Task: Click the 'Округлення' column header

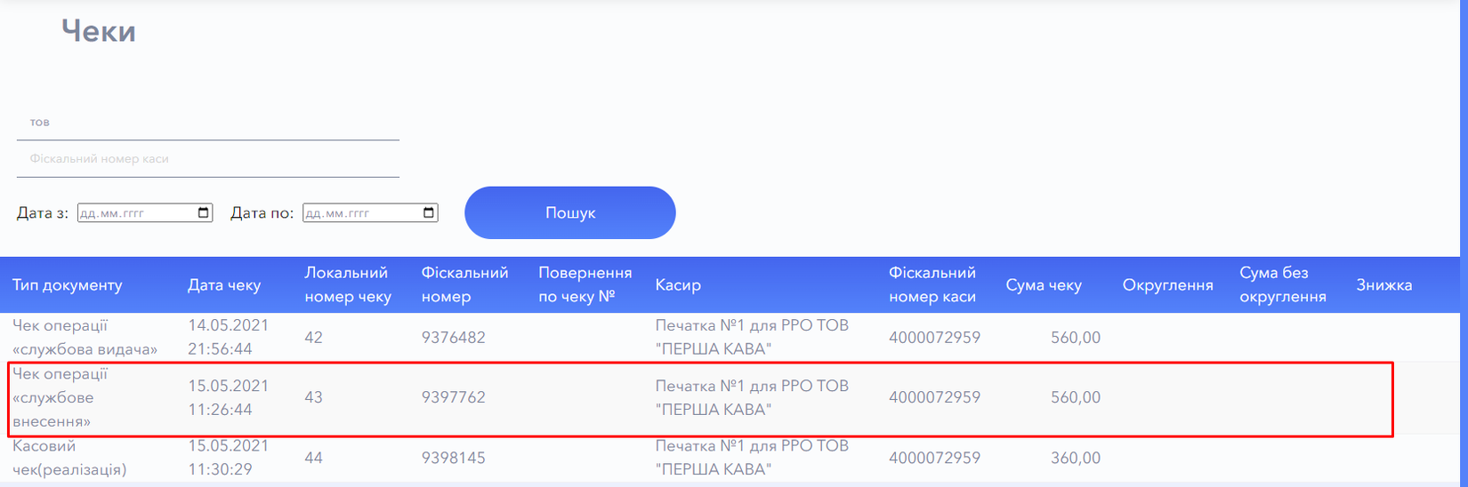Action: (1167, 285)
